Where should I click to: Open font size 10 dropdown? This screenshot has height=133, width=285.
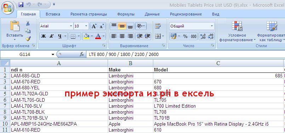[x=86, y=26]
